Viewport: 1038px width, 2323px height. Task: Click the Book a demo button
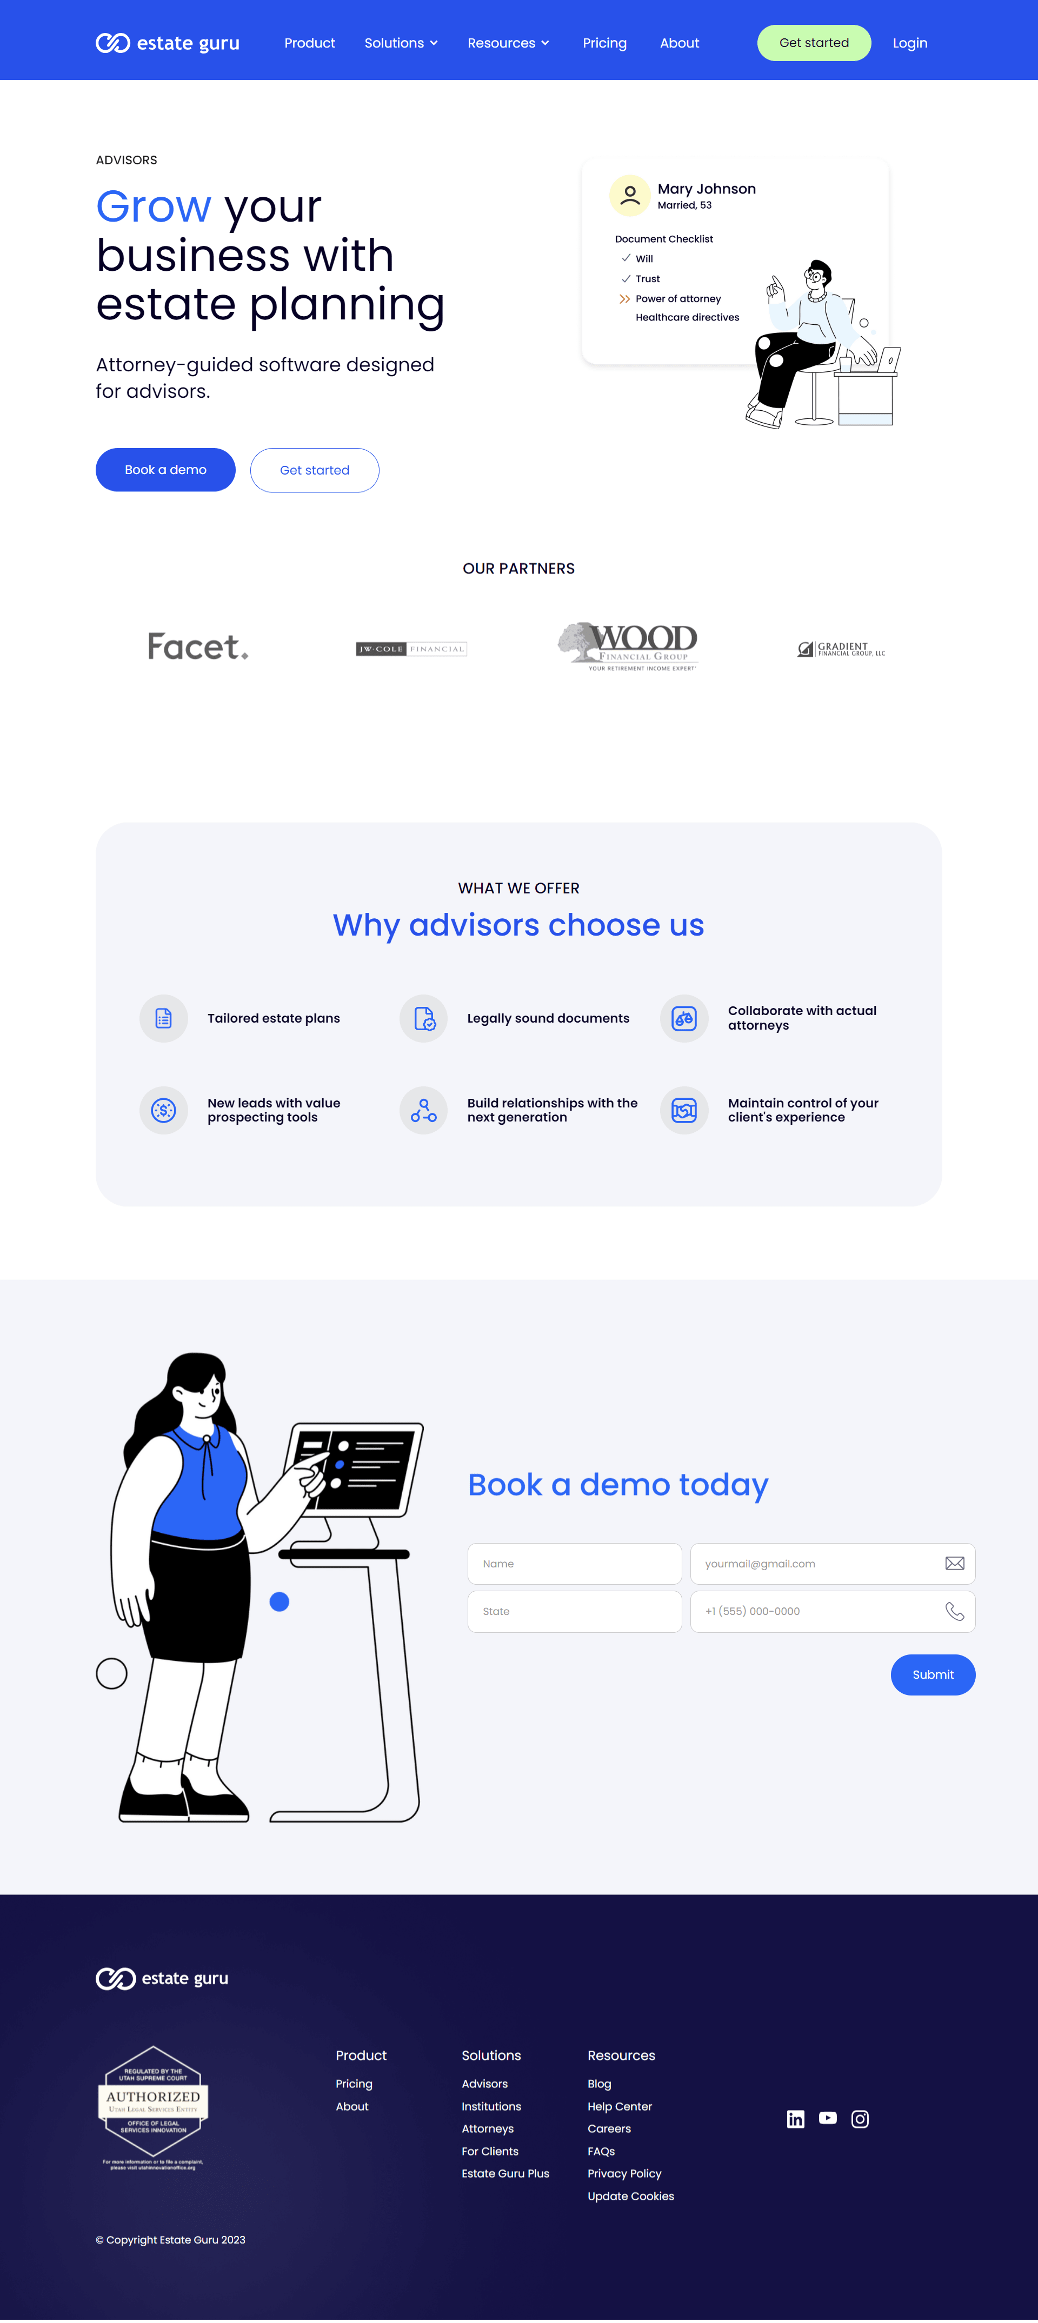[164, 470]
